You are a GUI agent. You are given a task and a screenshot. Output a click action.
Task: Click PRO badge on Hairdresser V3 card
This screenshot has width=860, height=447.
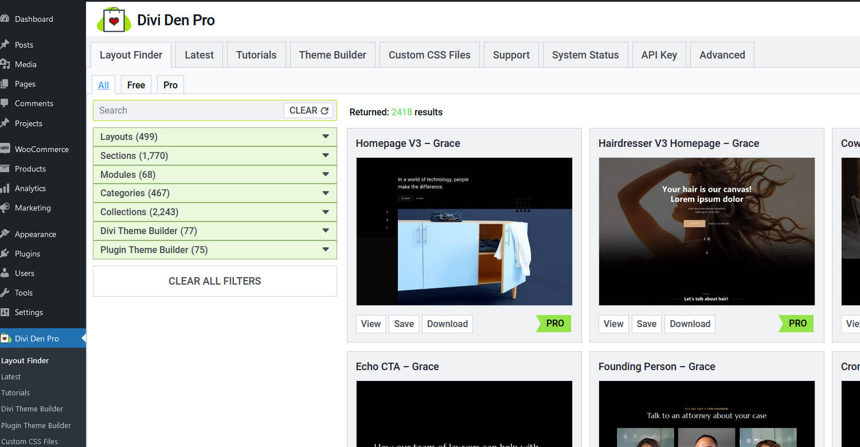(x=797, y=324)
